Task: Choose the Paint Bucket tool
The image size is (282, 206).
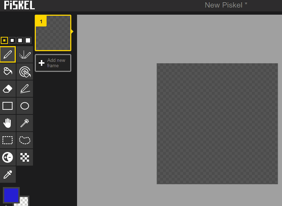Action: [8, 72]
